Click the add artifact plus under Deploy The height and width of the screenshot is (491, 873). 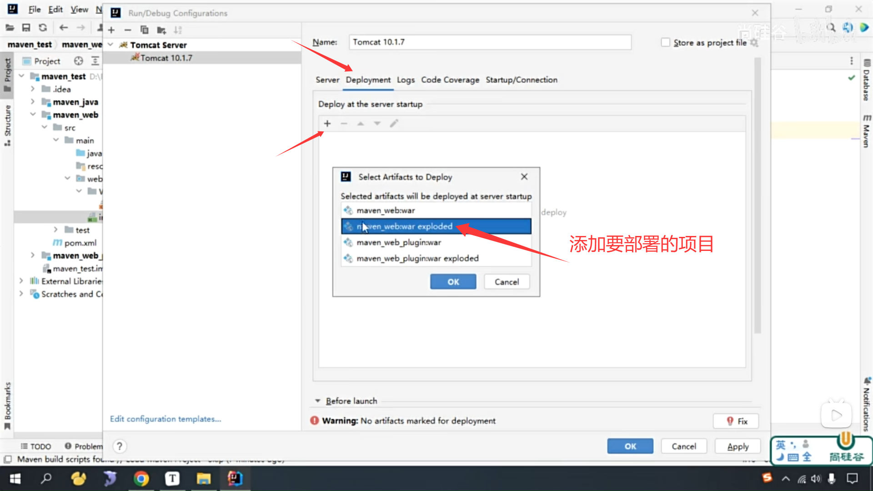pyautogui.click(x=327, y=123)
